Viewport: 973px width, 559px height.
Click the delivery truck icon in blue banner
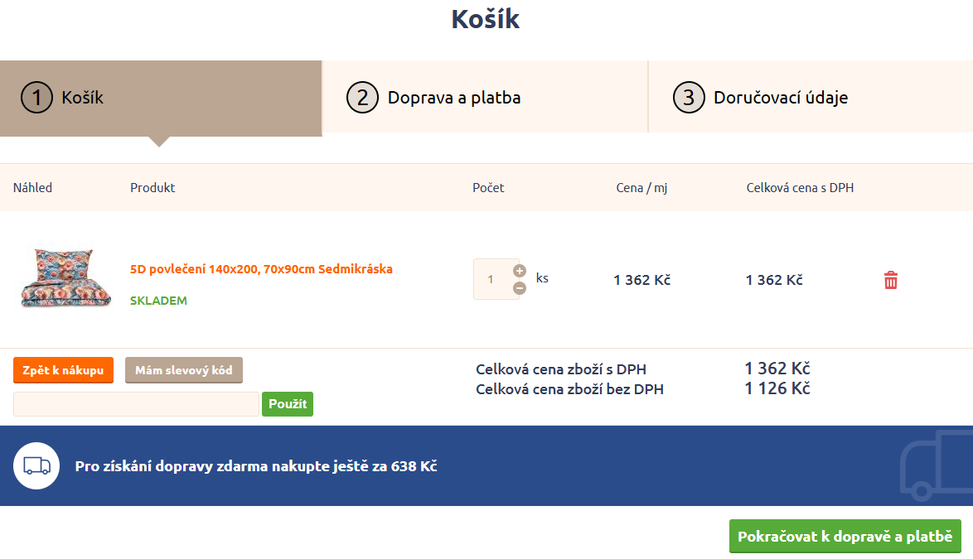(36, 465)
